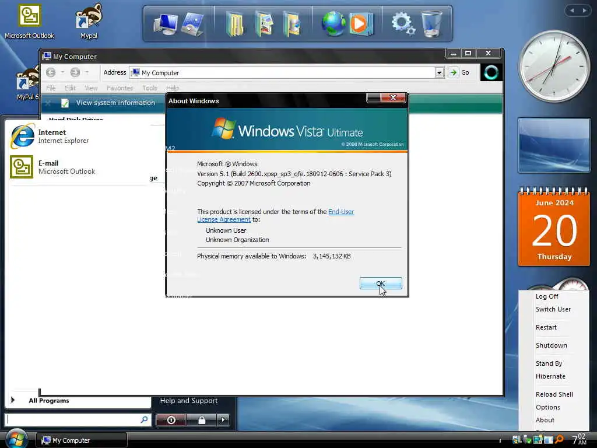Click My Computer taskbar button

point(82,440)
